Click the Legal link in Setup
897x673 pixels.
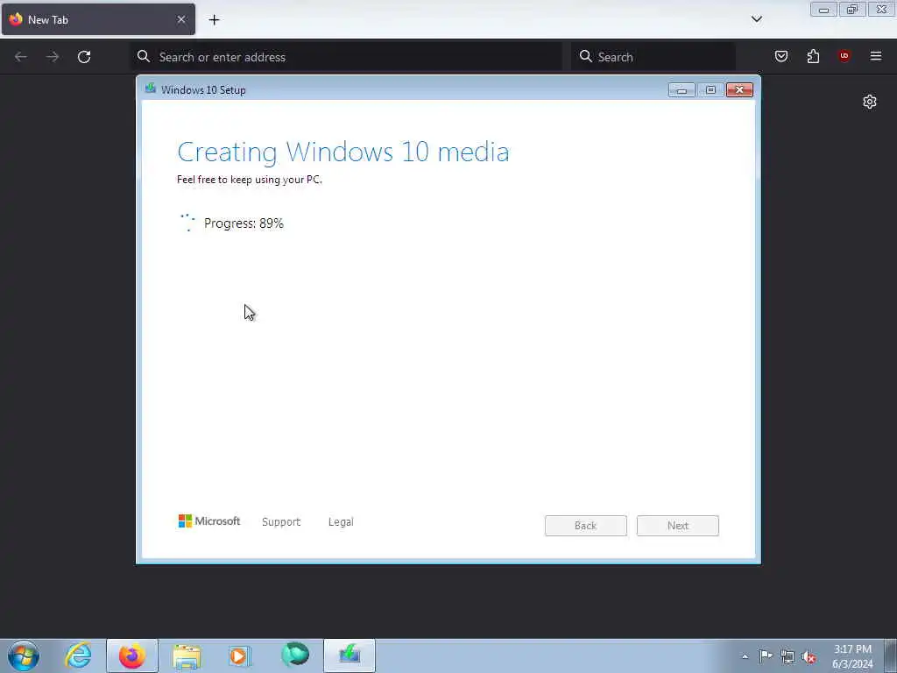(341, 522)
